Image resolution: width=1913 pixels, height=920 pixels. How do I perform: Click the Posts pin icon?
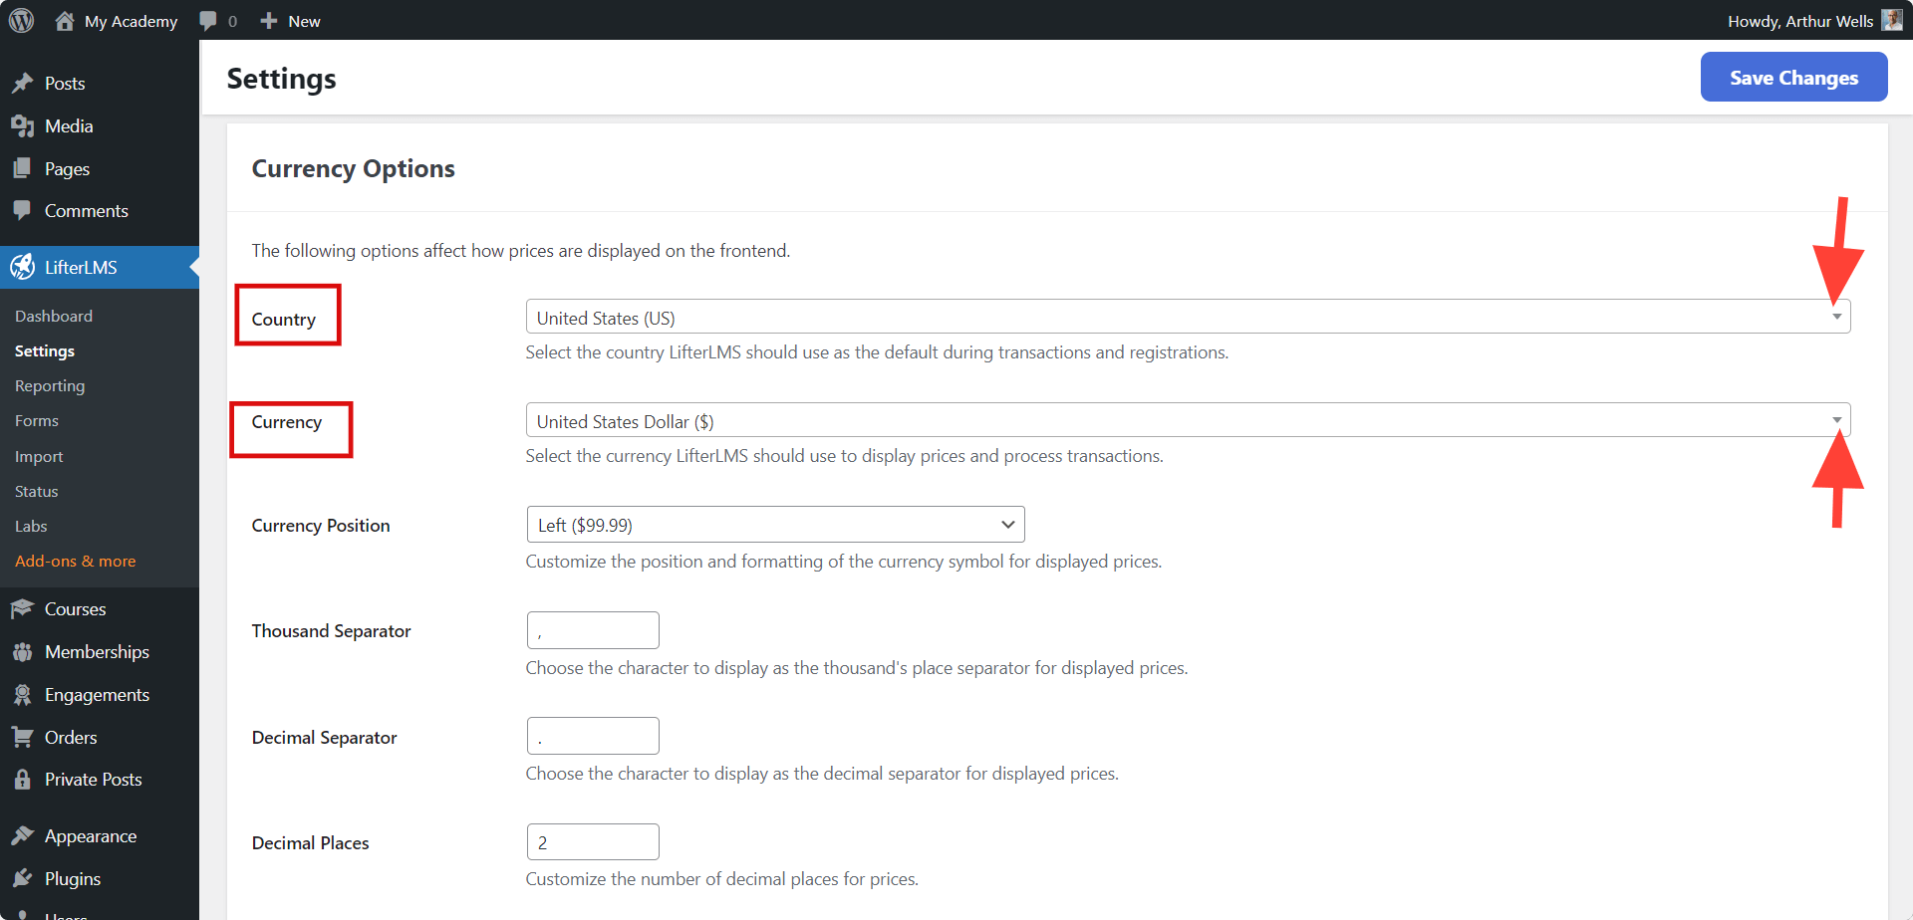click(x=22, y=84)
